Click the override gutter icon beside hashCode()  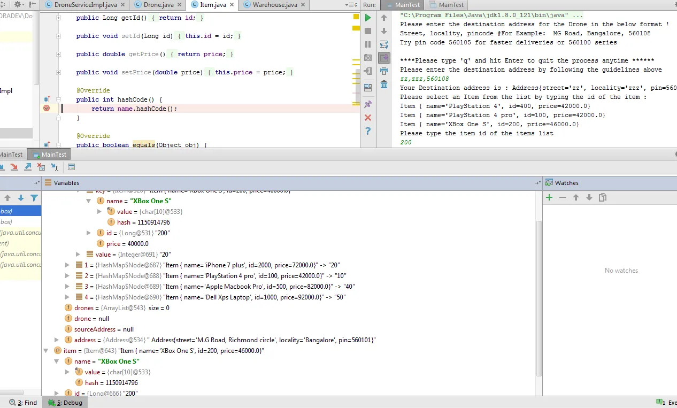point(47,99)
